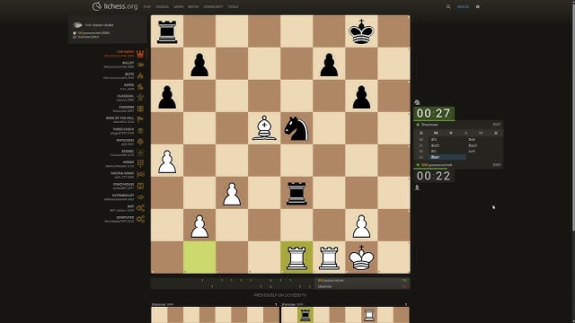Open the Top Rated crown channel
The height and width of the screenshot is (323, 575).
(x=140, y=54)
